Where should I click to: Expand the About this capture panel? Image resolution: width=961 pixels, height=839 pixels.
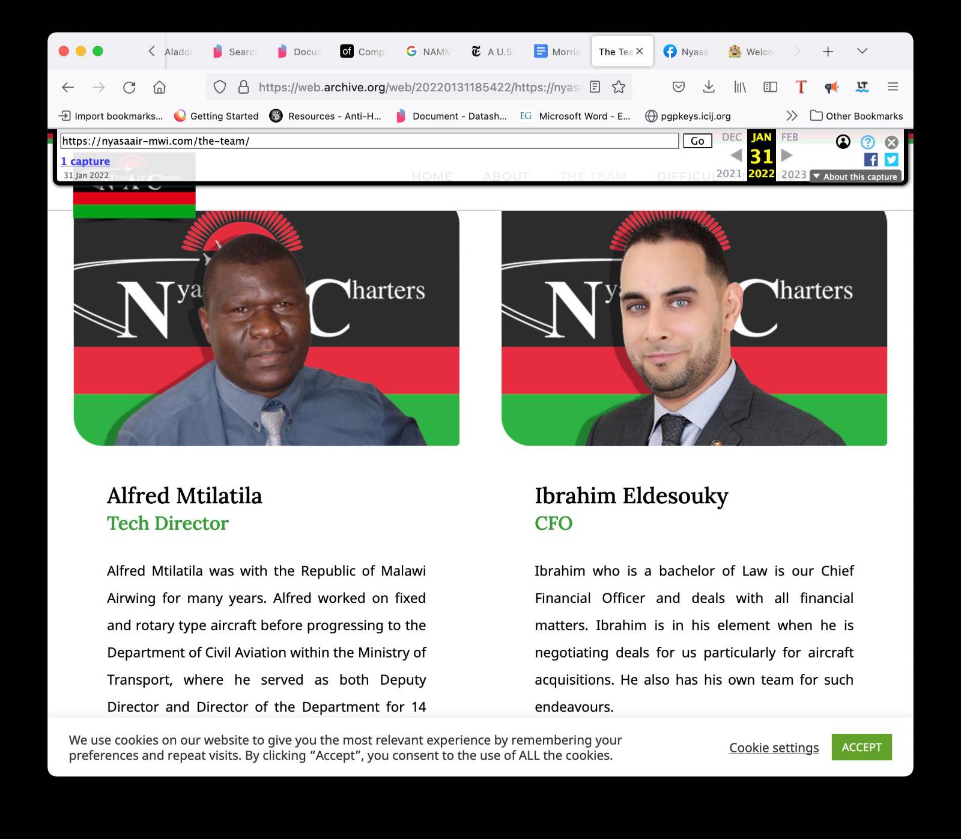point(855,177)
